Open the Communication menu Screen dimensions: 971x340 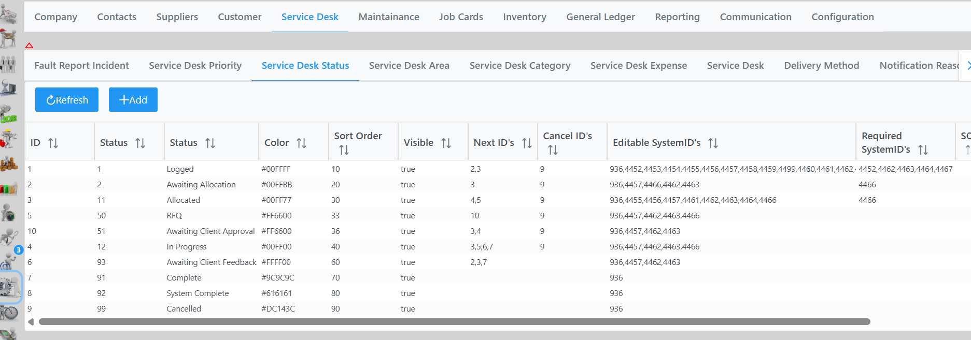[755, 17]
